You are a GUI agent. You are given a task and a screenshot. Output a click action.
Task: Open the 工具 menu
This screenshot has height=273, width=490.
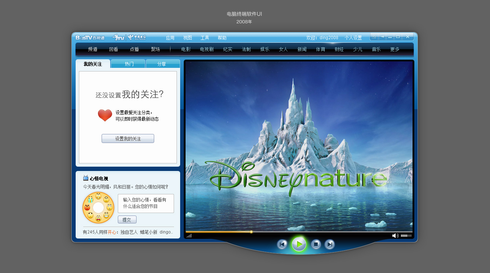pos(205,38)
